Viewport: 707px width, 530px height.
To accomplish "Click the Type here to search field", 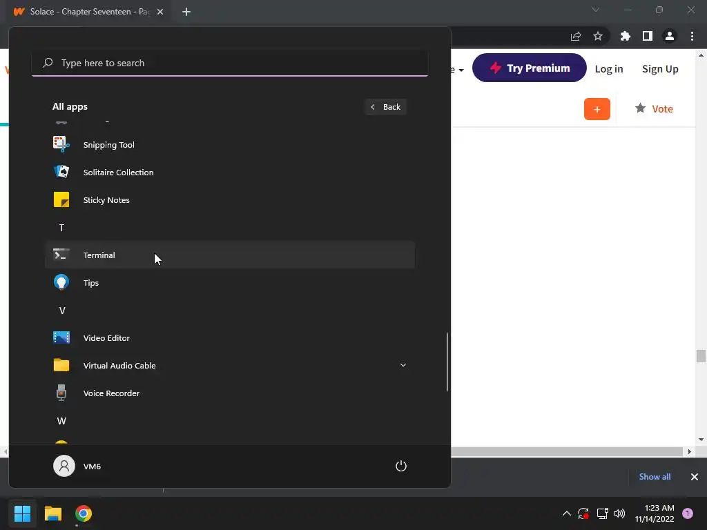I will [x=230, y=63].
